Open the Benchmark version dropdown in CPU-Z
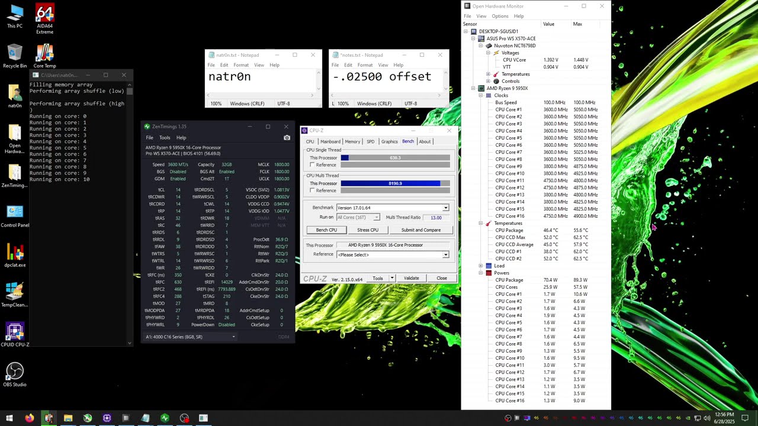Viewport: 758px width, 426px height. (445, 208)
